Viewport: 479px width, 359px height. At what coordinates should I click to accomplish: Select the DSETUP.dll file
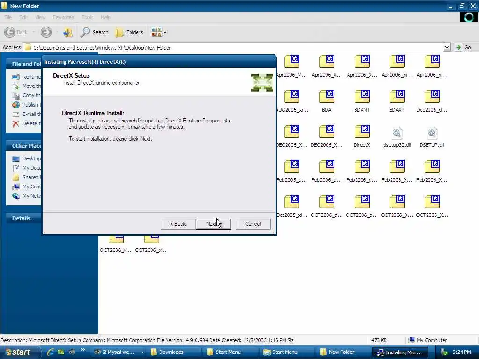pos(432,136)
